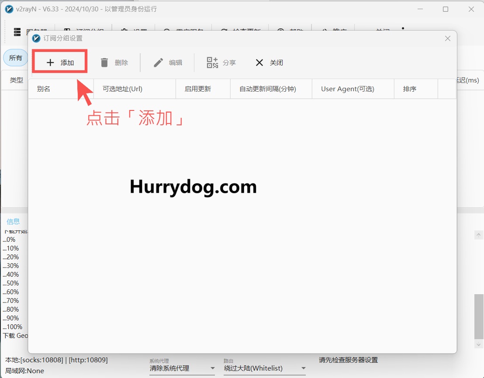
Task: Click v2rayN logo in subscription dialog title
Action: 36,38
